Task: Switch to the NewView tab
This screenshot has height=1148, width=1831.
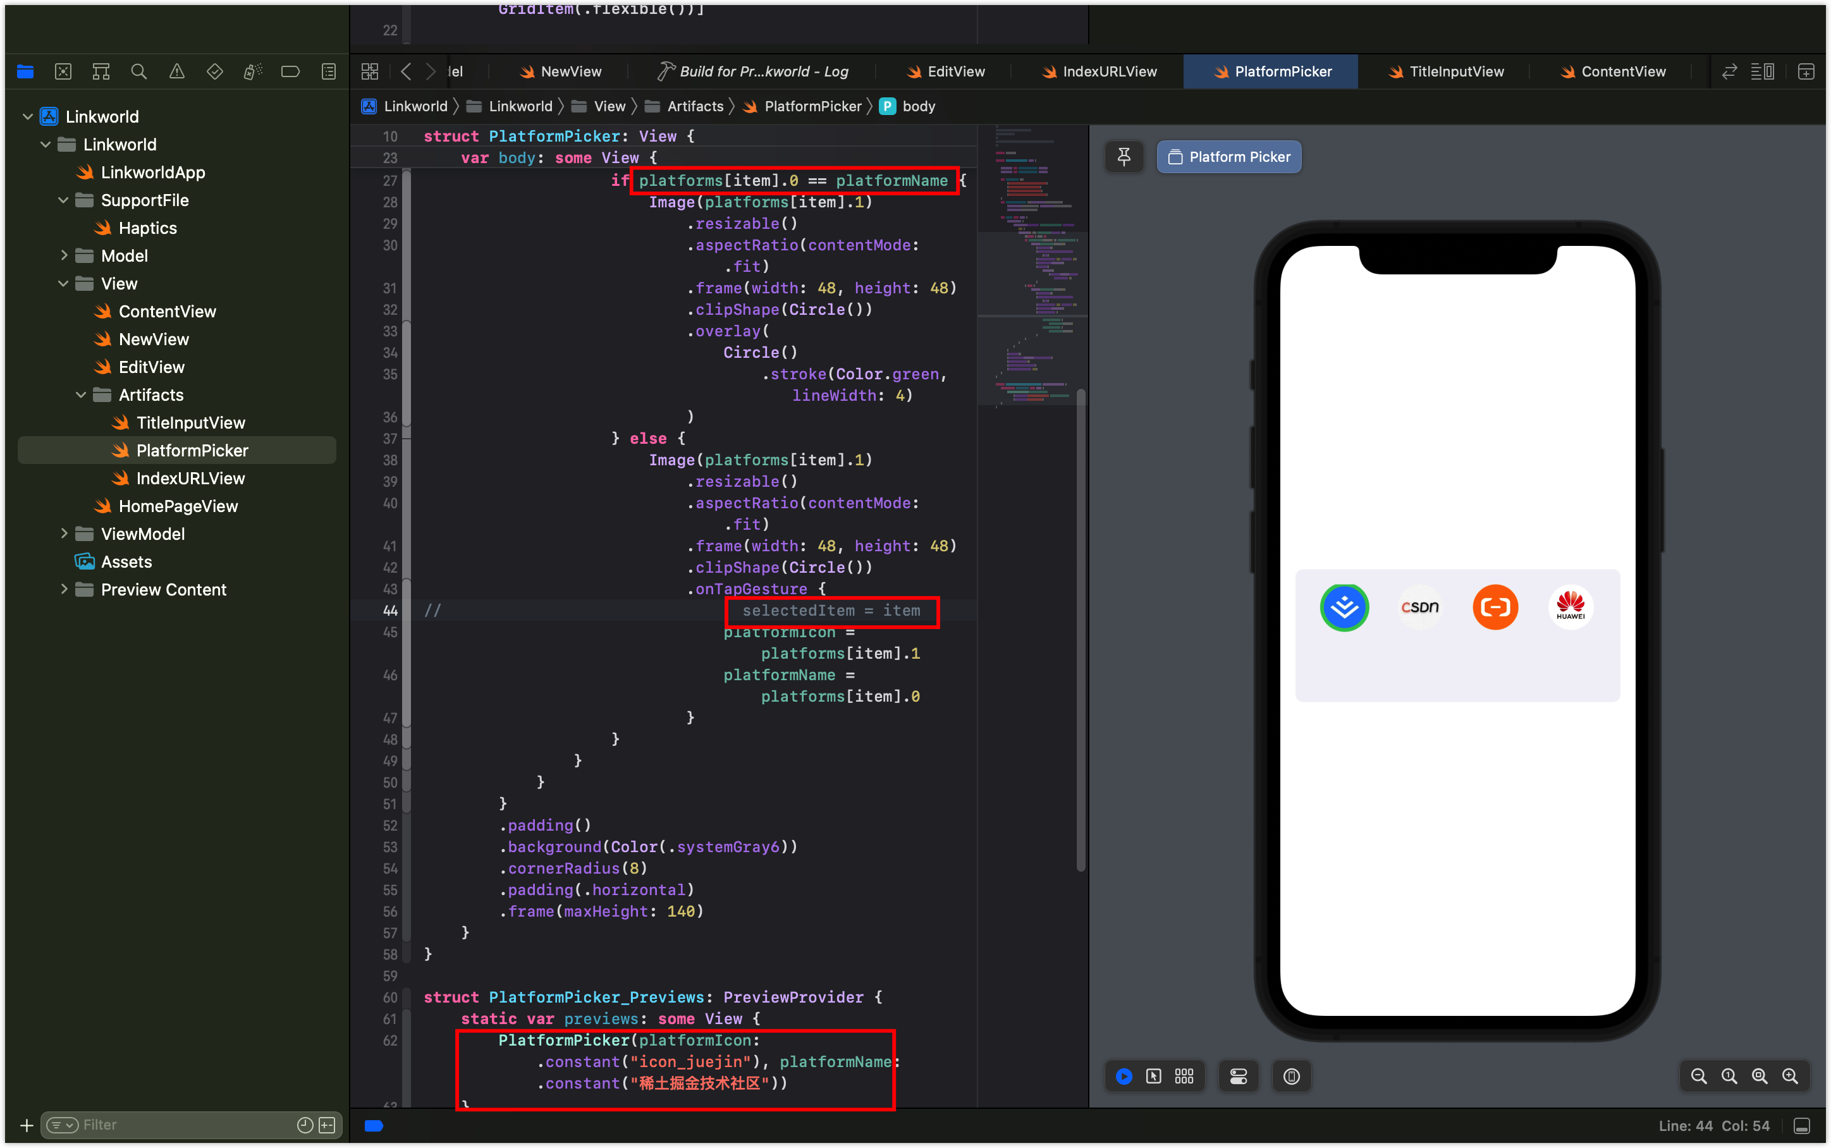Action: click(560, 71)
